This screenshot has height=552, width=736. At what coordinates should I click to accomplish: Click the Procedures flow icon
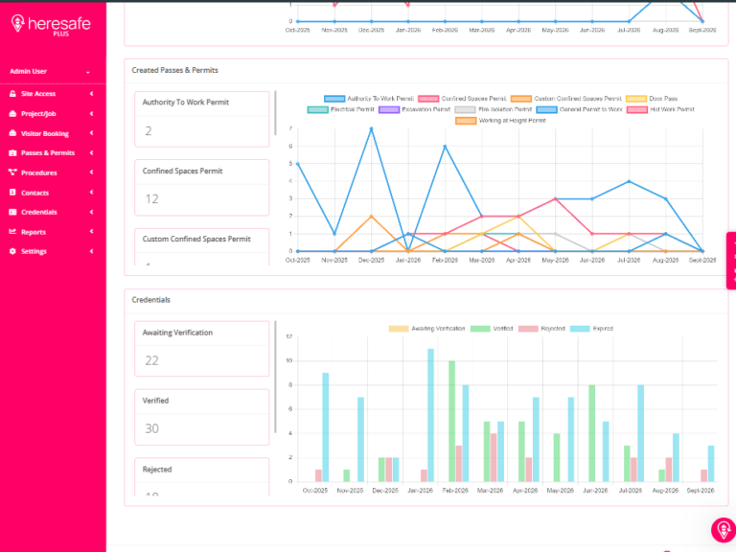tap(12, 172)
